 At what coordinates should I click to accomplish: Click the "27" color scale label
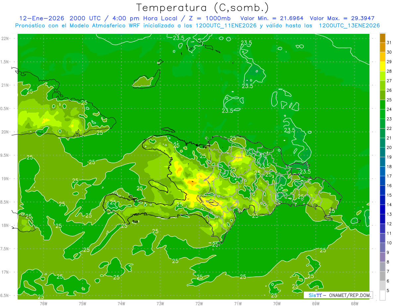tap(389, 81)
